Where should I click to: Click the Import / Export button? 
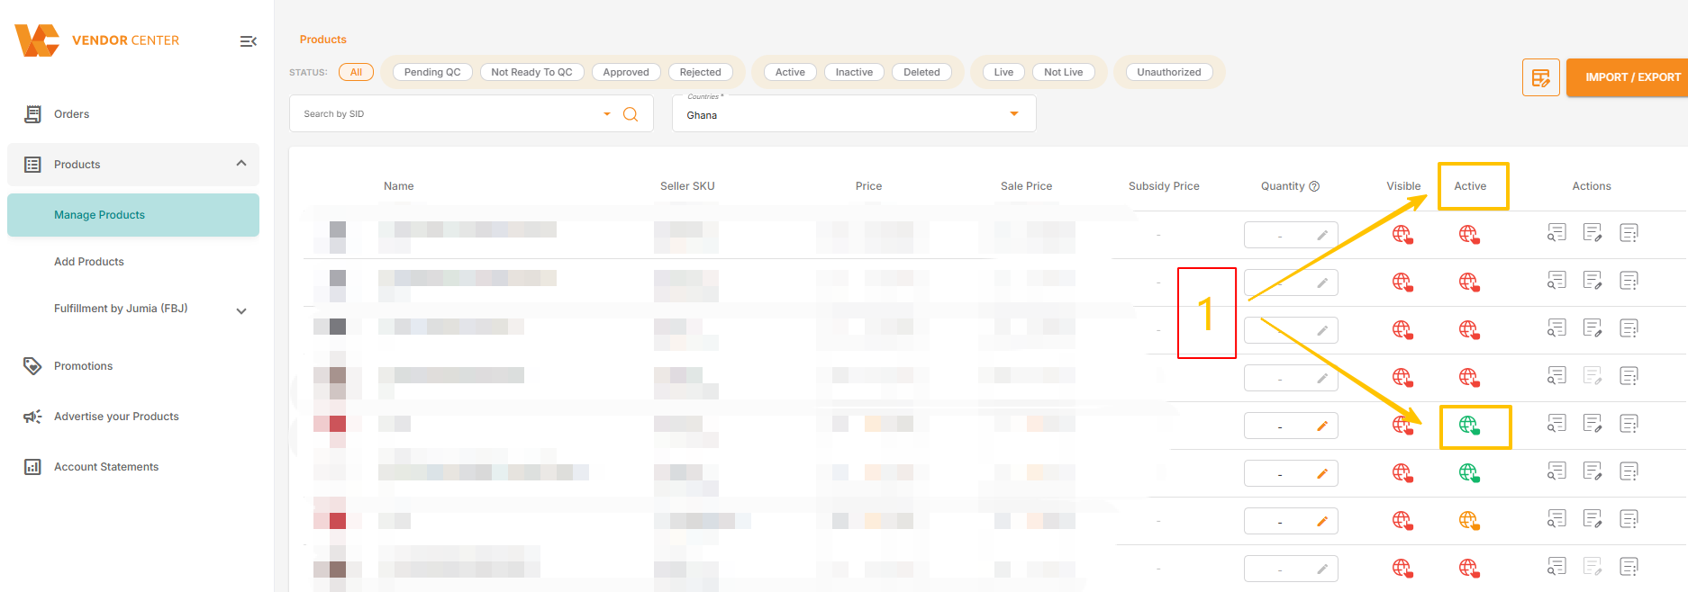coord(1631,77)
